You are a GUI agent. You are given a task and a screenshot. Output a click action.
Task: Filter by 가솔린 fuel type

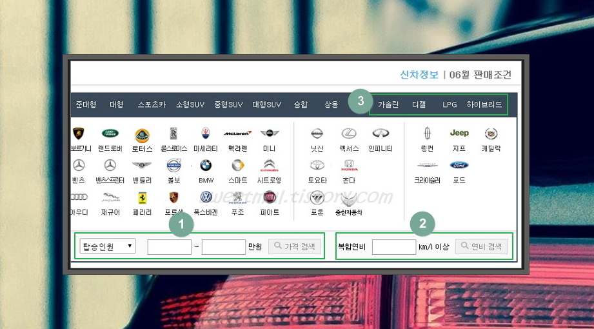click(388, 105)
